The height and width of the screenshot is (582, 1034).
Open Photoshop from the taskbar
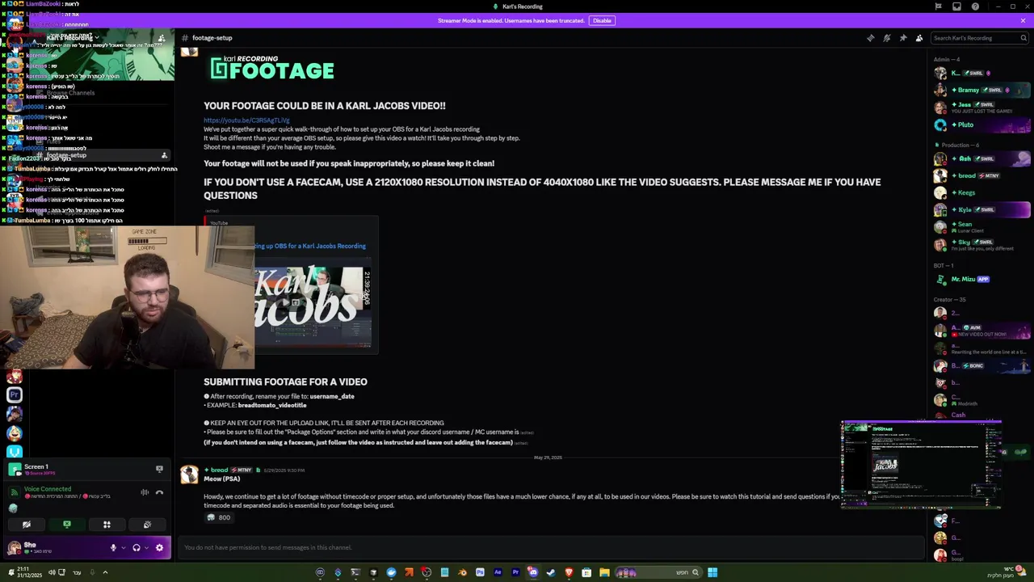pyautogui.click(x=480, y=572)
